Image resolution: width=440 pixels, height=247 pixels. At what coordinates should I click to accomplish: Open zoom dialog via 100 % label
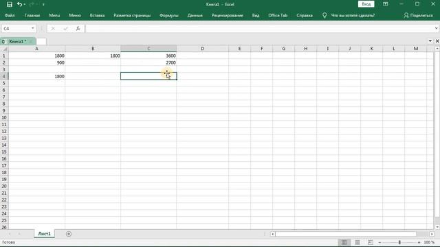429,242
